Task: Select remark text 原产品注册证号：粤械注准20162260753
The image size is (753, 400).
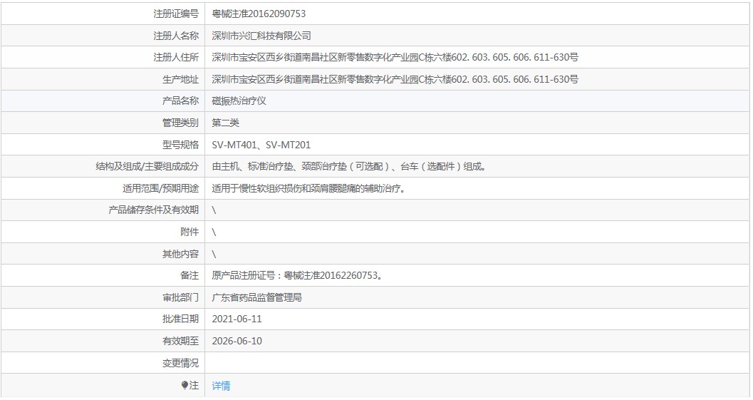Action: [297, 275]
